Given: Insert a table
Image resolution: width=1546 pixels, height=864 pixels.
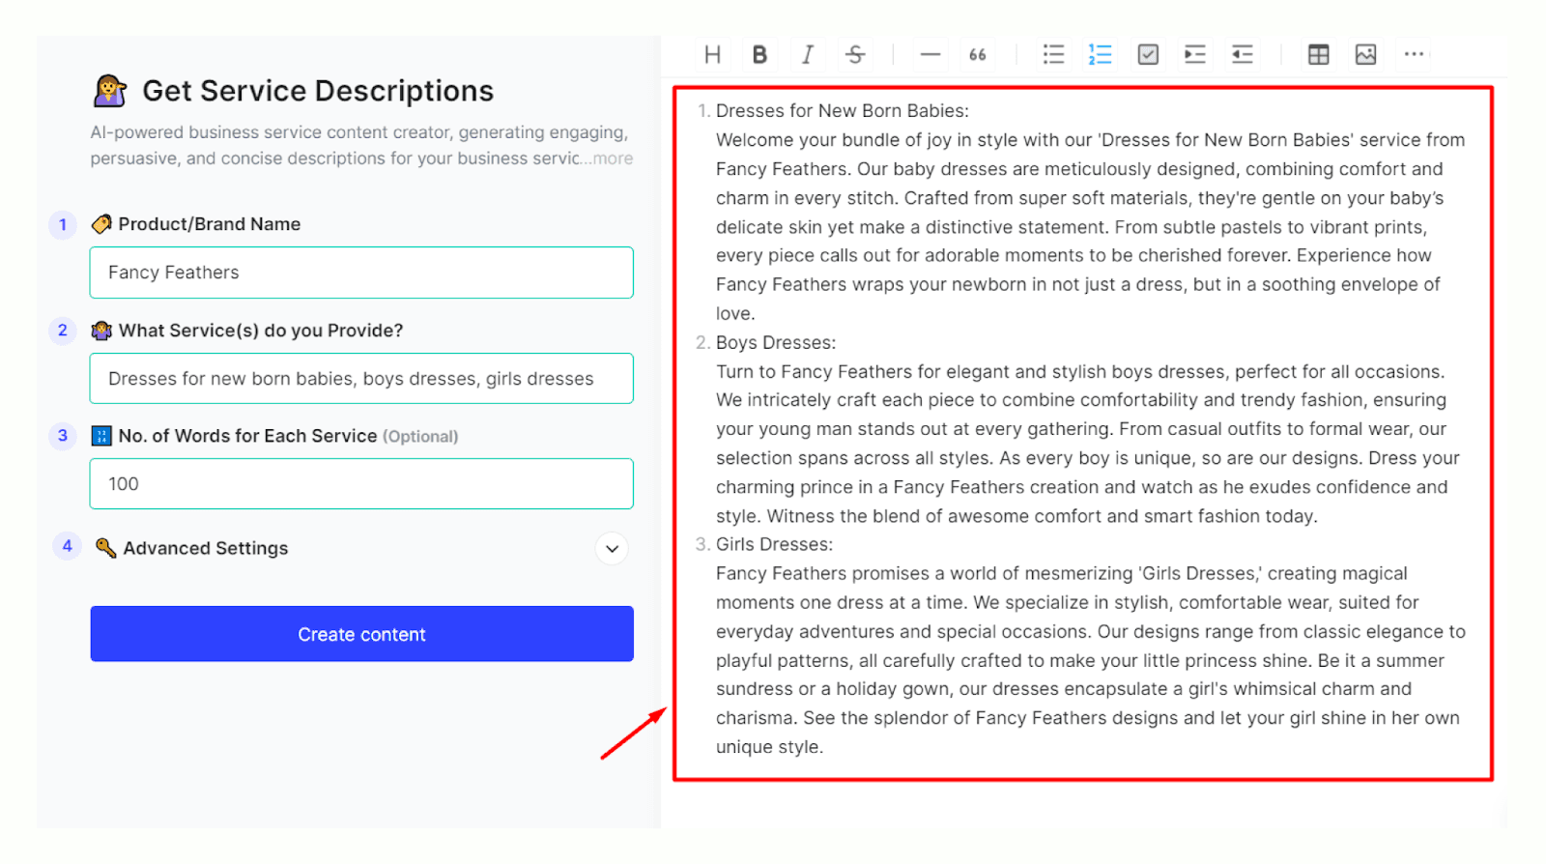Looking at the screenshot, I should pyautogui.click(x=1318, y=54).
